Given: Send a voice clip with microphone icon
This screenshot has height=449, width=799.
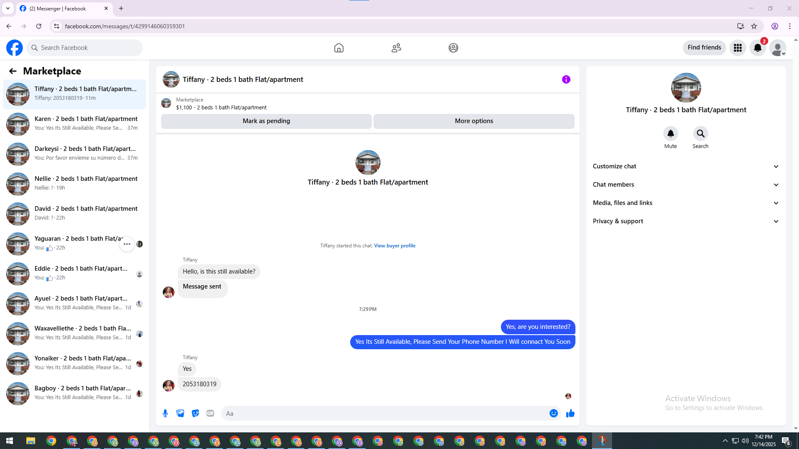Looking at the screenshot, I should pos(165,413).
